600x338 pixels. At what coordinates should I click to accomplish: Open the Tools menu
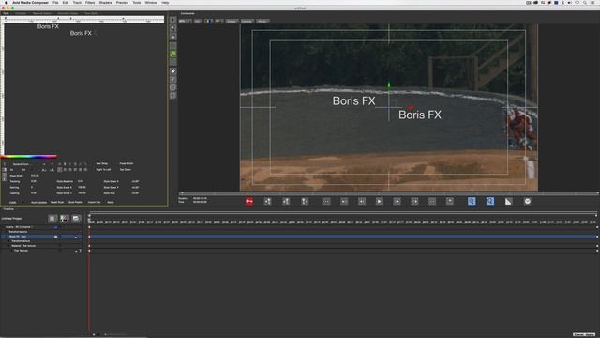[137, 2]
